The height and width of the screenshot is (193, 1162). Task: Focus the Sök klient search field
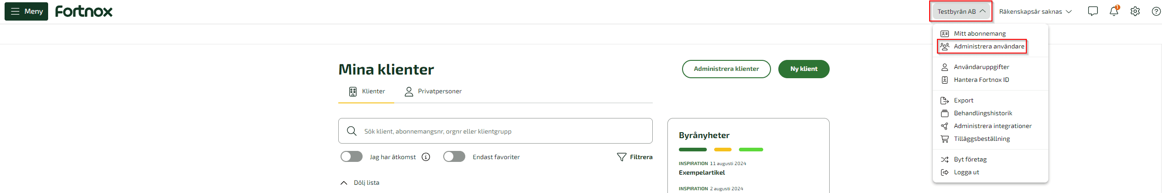pyautogui.click(x=495, y=131)
